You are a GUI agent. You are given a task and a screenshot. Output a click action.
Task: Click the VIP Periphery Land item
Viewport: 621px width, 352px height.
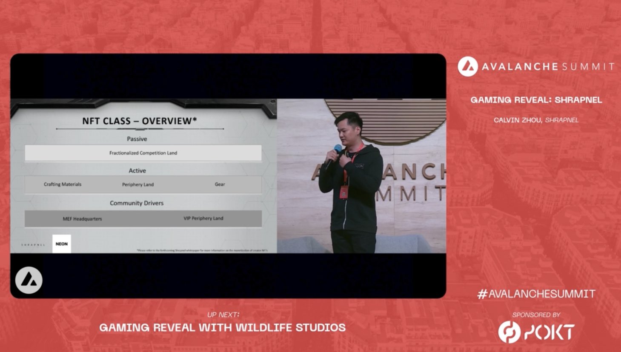(203, 219)
